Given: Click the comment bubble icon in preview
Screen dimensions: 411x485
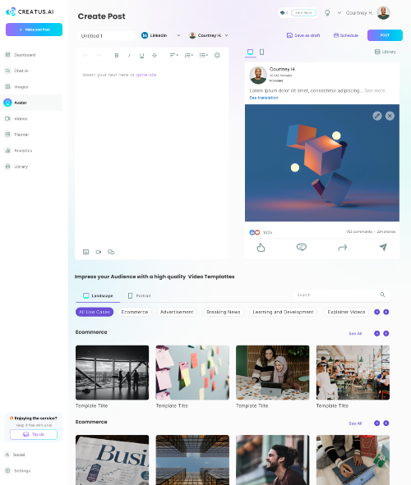Looking at the screenshot, I should click(x=302, y=247).
